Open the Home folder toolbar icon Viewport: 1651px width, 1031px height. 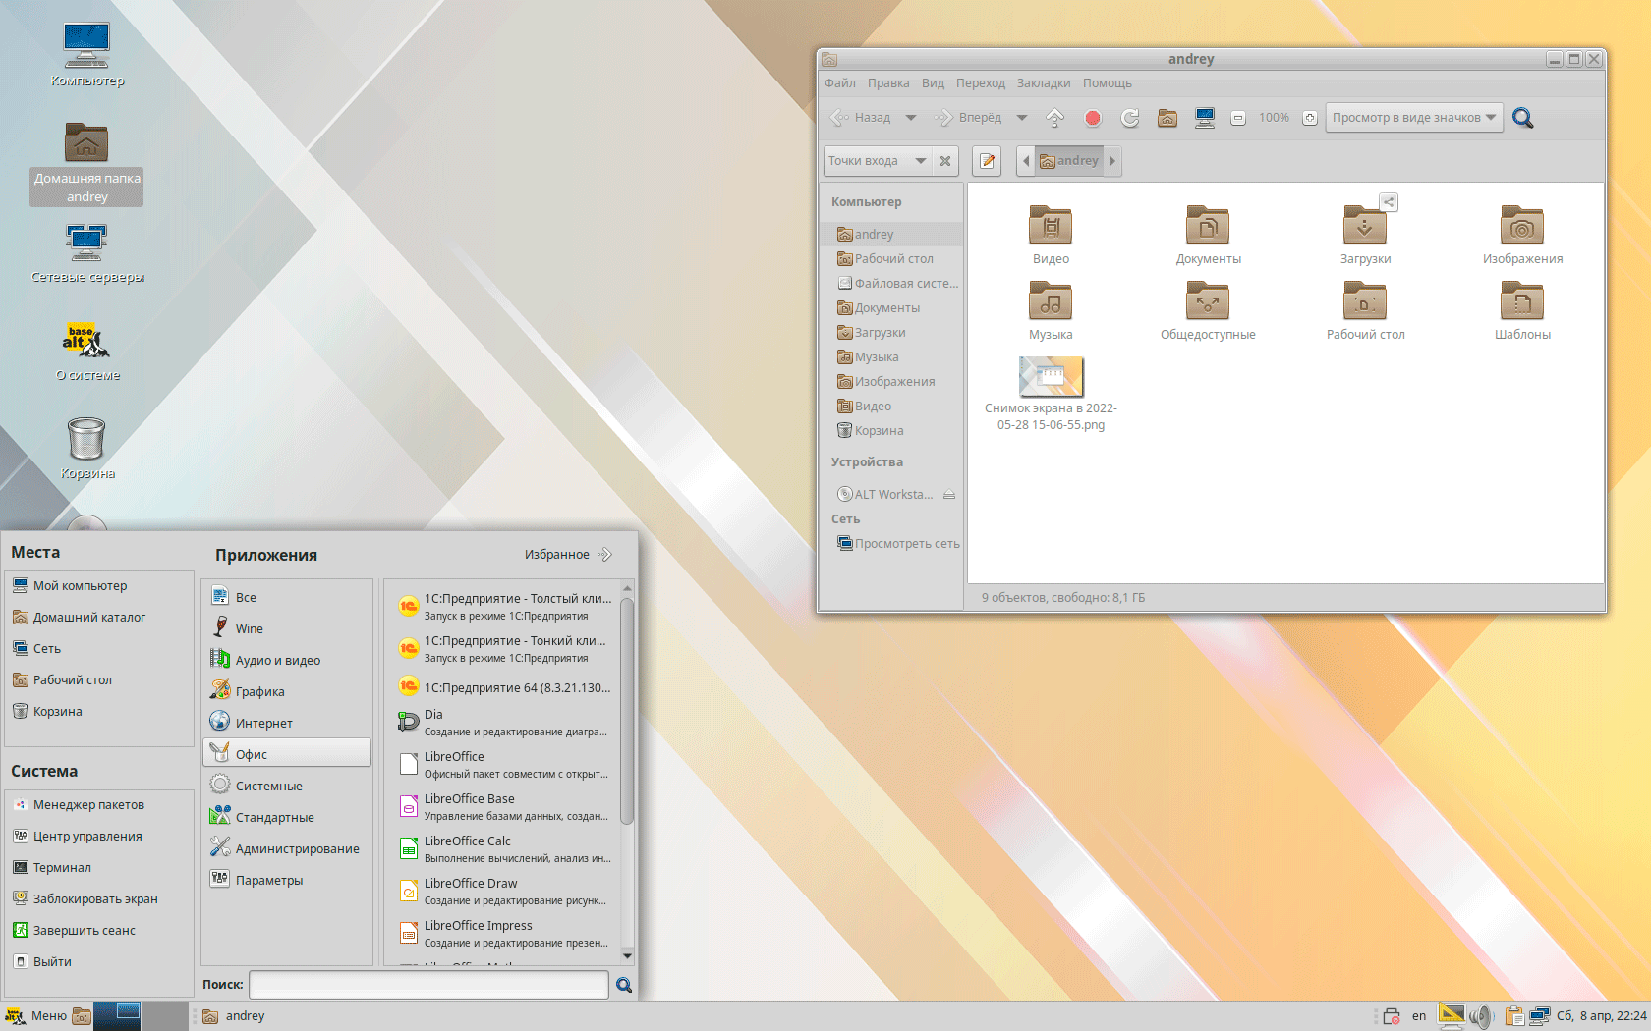tap(1167, 118)
